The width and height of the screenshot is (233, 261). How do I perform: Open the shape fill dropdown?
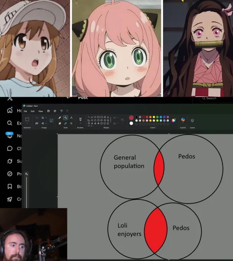pyautogui.click(x=118, y=123)
